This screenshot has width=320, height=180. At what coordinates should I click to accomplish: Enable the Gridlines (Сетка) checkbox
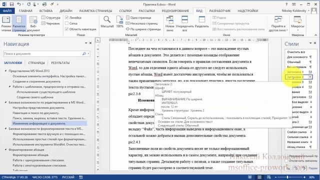[66, 23]
